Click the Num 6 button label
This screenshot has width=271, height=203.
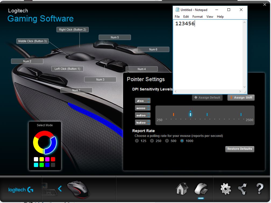point(153,49)
